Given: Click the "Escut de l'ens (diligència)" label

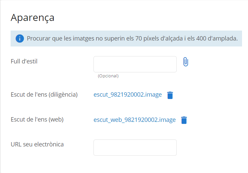Looking at the screenshot, I should coord(44,95).
